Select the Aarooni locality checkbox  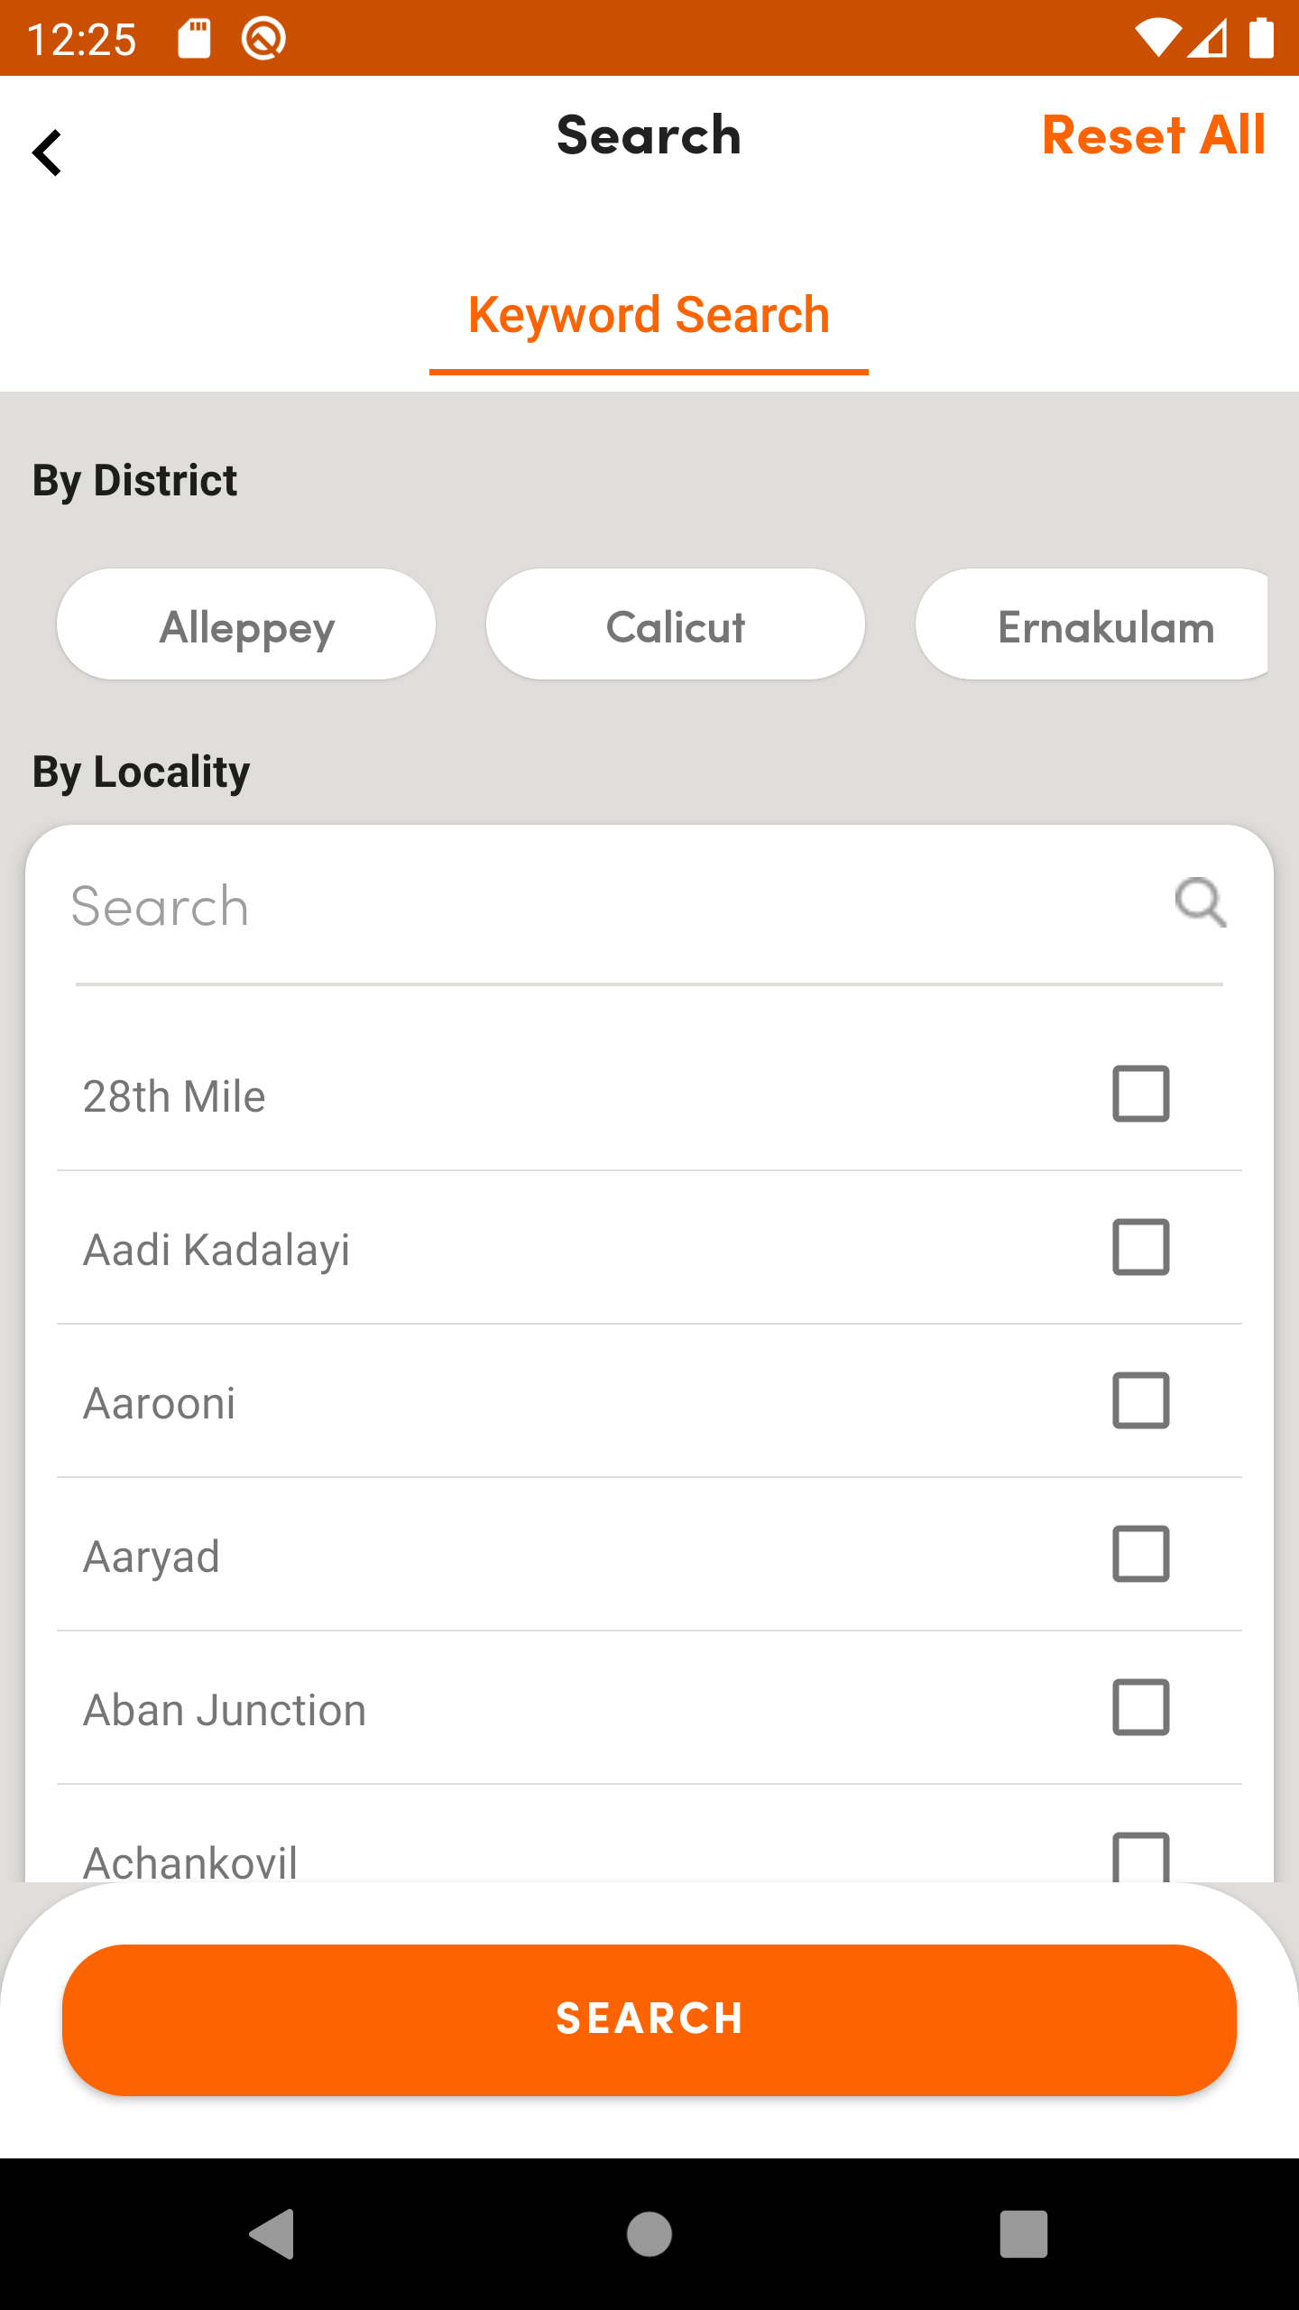[1141, 1400]
